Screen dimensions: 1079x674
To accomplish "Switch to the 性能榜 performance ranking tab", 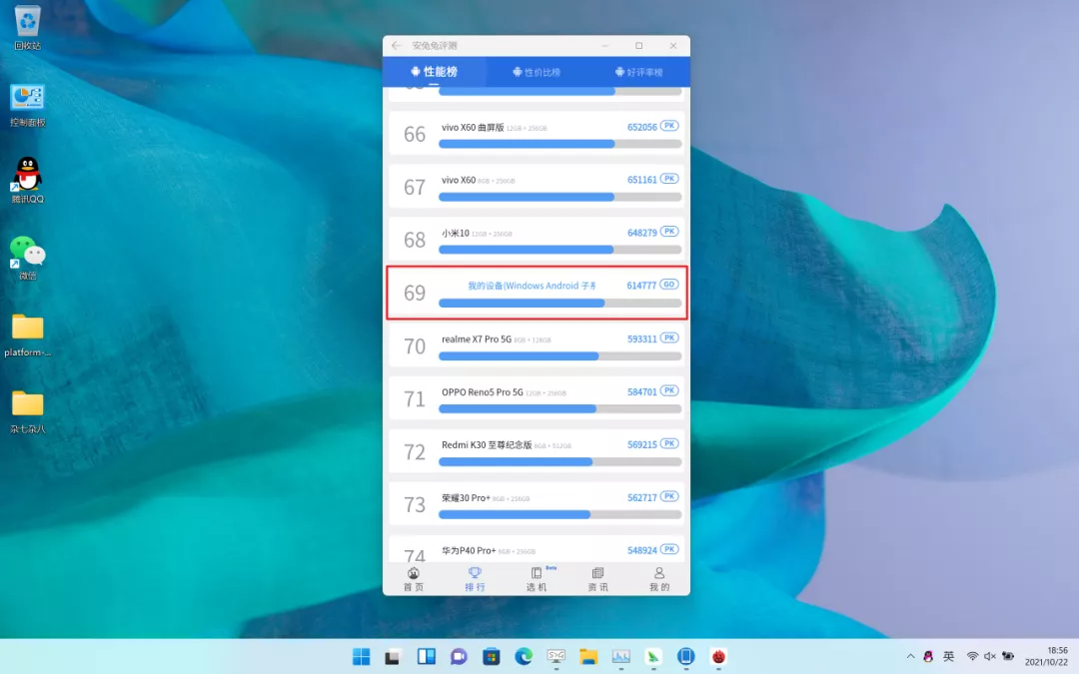I will pos(435,72).
